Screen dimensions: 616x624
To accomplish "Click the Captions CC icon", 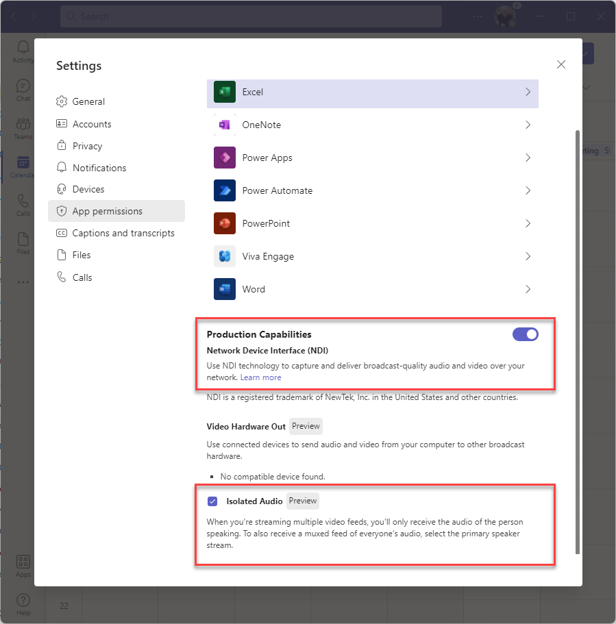I will coord(61,233).
